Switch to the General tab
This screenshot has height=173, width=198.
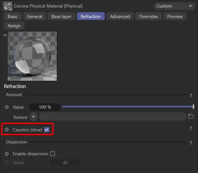pyautogui.click(x=34, y=16)
